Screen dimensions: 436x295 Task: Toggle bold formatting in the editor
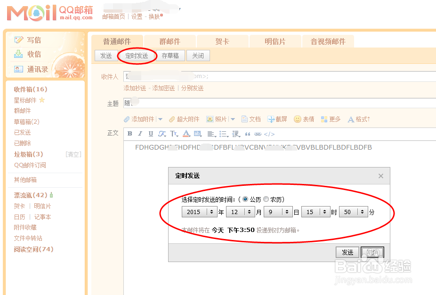[130, 133]
